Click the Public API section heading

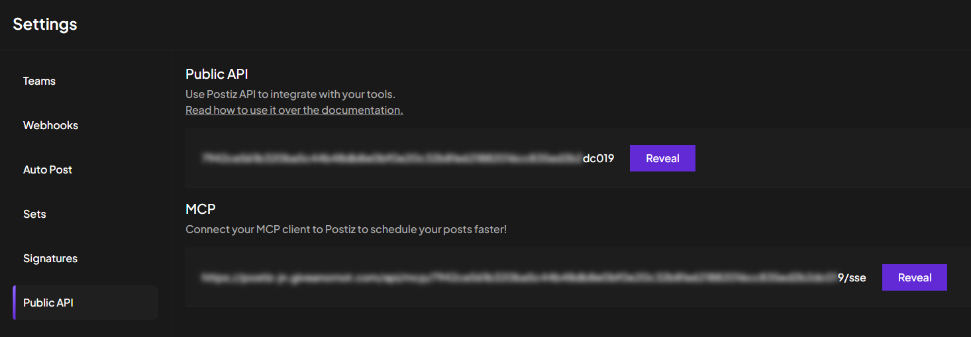click(217, 73)
